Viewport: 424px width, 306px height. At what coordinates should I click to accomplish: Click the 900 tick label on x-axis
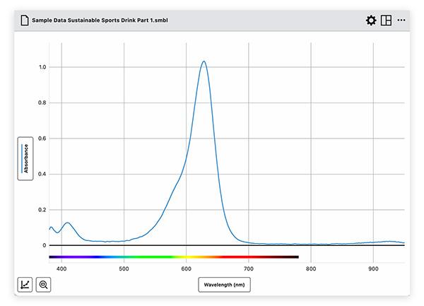pos(373,268)
